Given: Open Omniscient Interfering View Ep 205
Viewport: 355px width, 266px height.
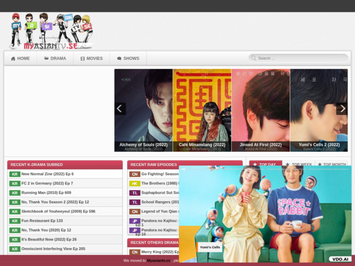Looking at the screenshot, I should click(x=53, y=249).
